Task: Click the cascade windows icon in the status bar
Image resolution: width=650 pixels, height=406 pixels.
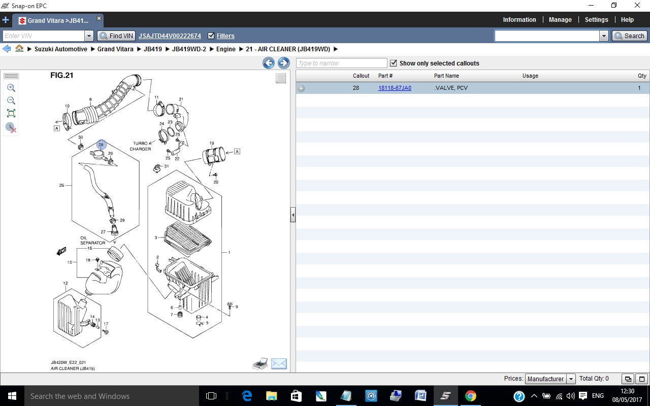Action: click(628, 379)
